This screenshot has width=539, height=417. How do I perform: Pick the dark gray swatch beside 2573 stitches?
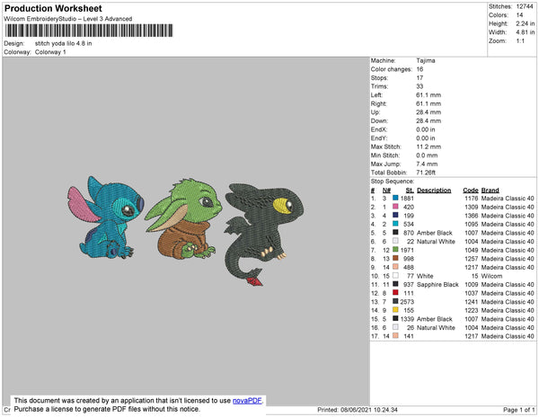pos(395,301)
